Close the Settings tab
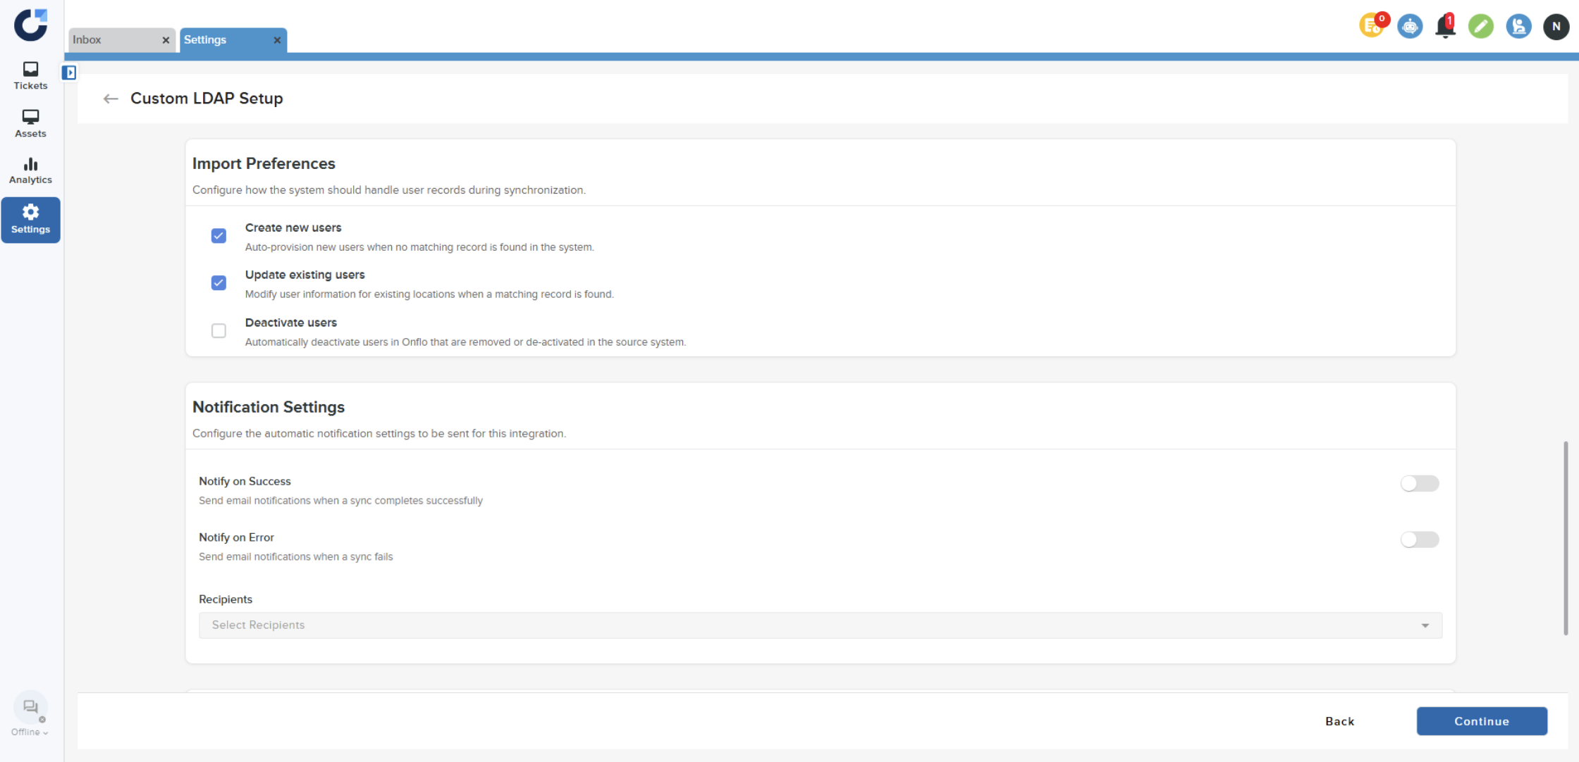Viewport: 1579px width, 762px height. 277,40
